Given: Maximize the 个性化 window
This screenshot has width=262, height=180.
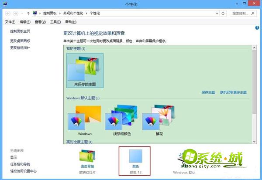Looking at the screenshot, I should pyautogui.click(x=244, y=3).
